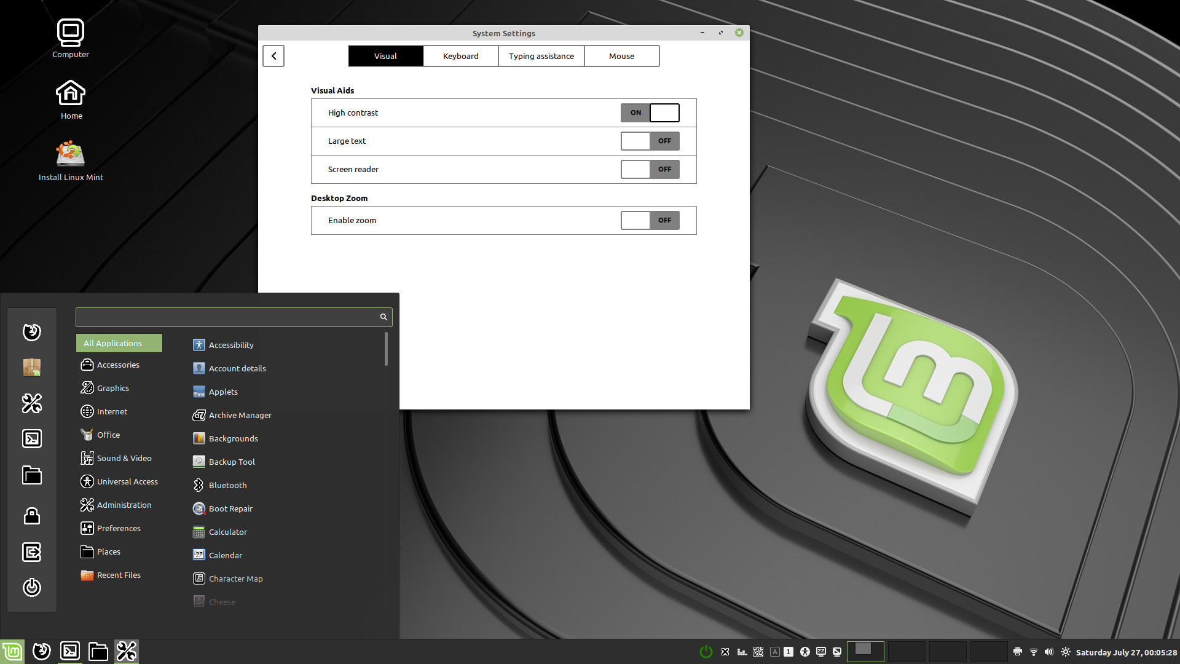Open the Terminal launcher in the bottom panel
The image size is (1180, 664).
[70, 652]
